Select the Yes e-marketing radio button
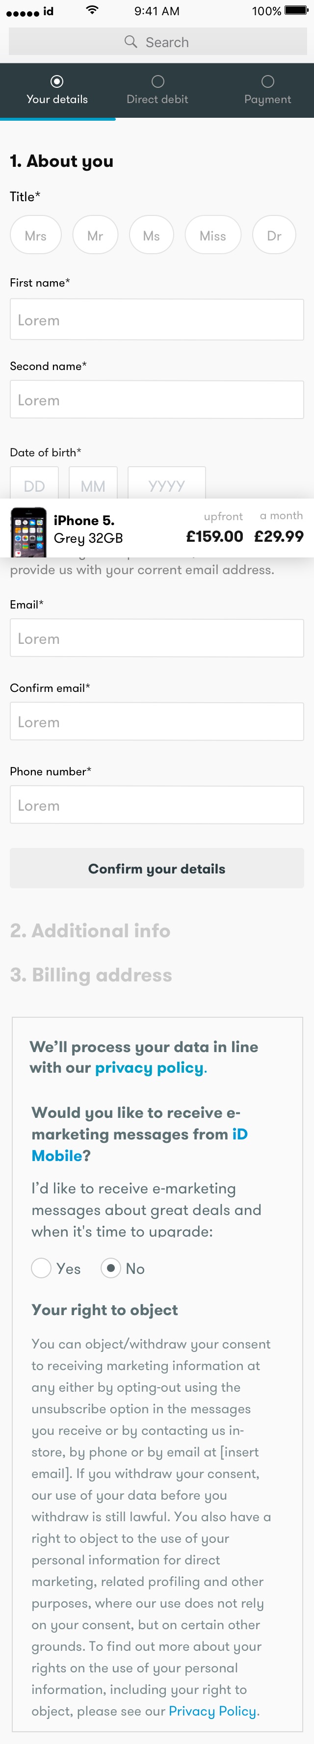The width and height of the screenshot is (314, 1744). click(x=41, y=1268)
